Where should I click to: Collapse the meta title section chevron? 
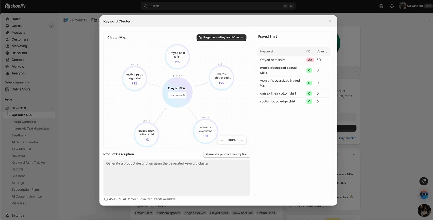coord(354,155)
